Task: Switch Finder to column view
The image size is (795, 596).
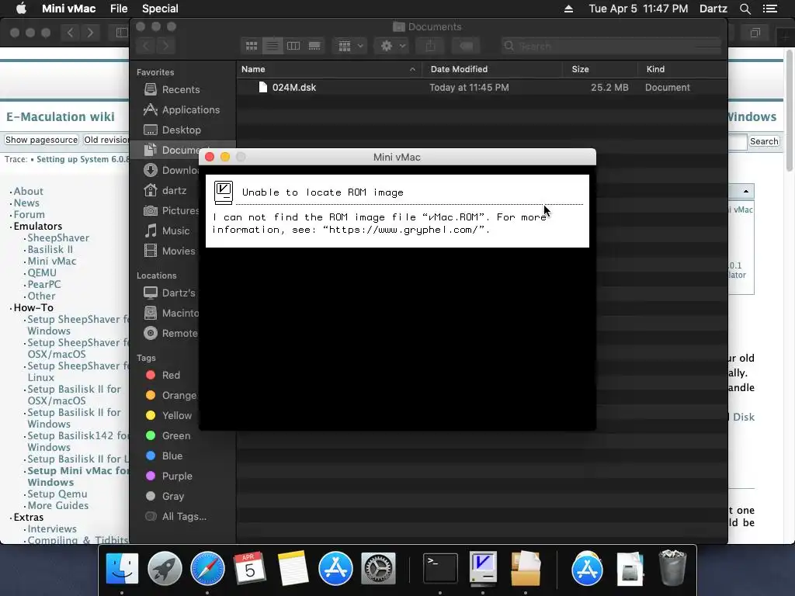Action: [x=293, y=46]
